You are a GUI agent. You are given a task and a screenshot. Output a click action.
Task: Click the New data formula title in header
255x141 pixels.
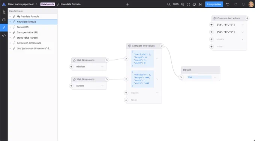[x=70, y=4]
